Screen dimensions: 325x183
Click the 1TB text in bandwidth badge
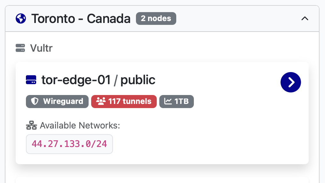[181, 101]
